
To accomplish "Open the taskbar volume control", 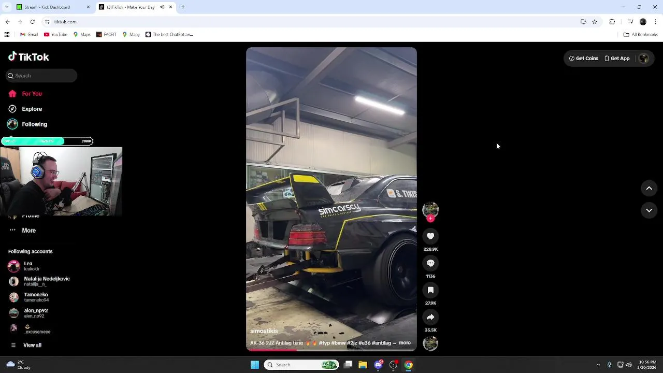I will [x=629, y=365].
